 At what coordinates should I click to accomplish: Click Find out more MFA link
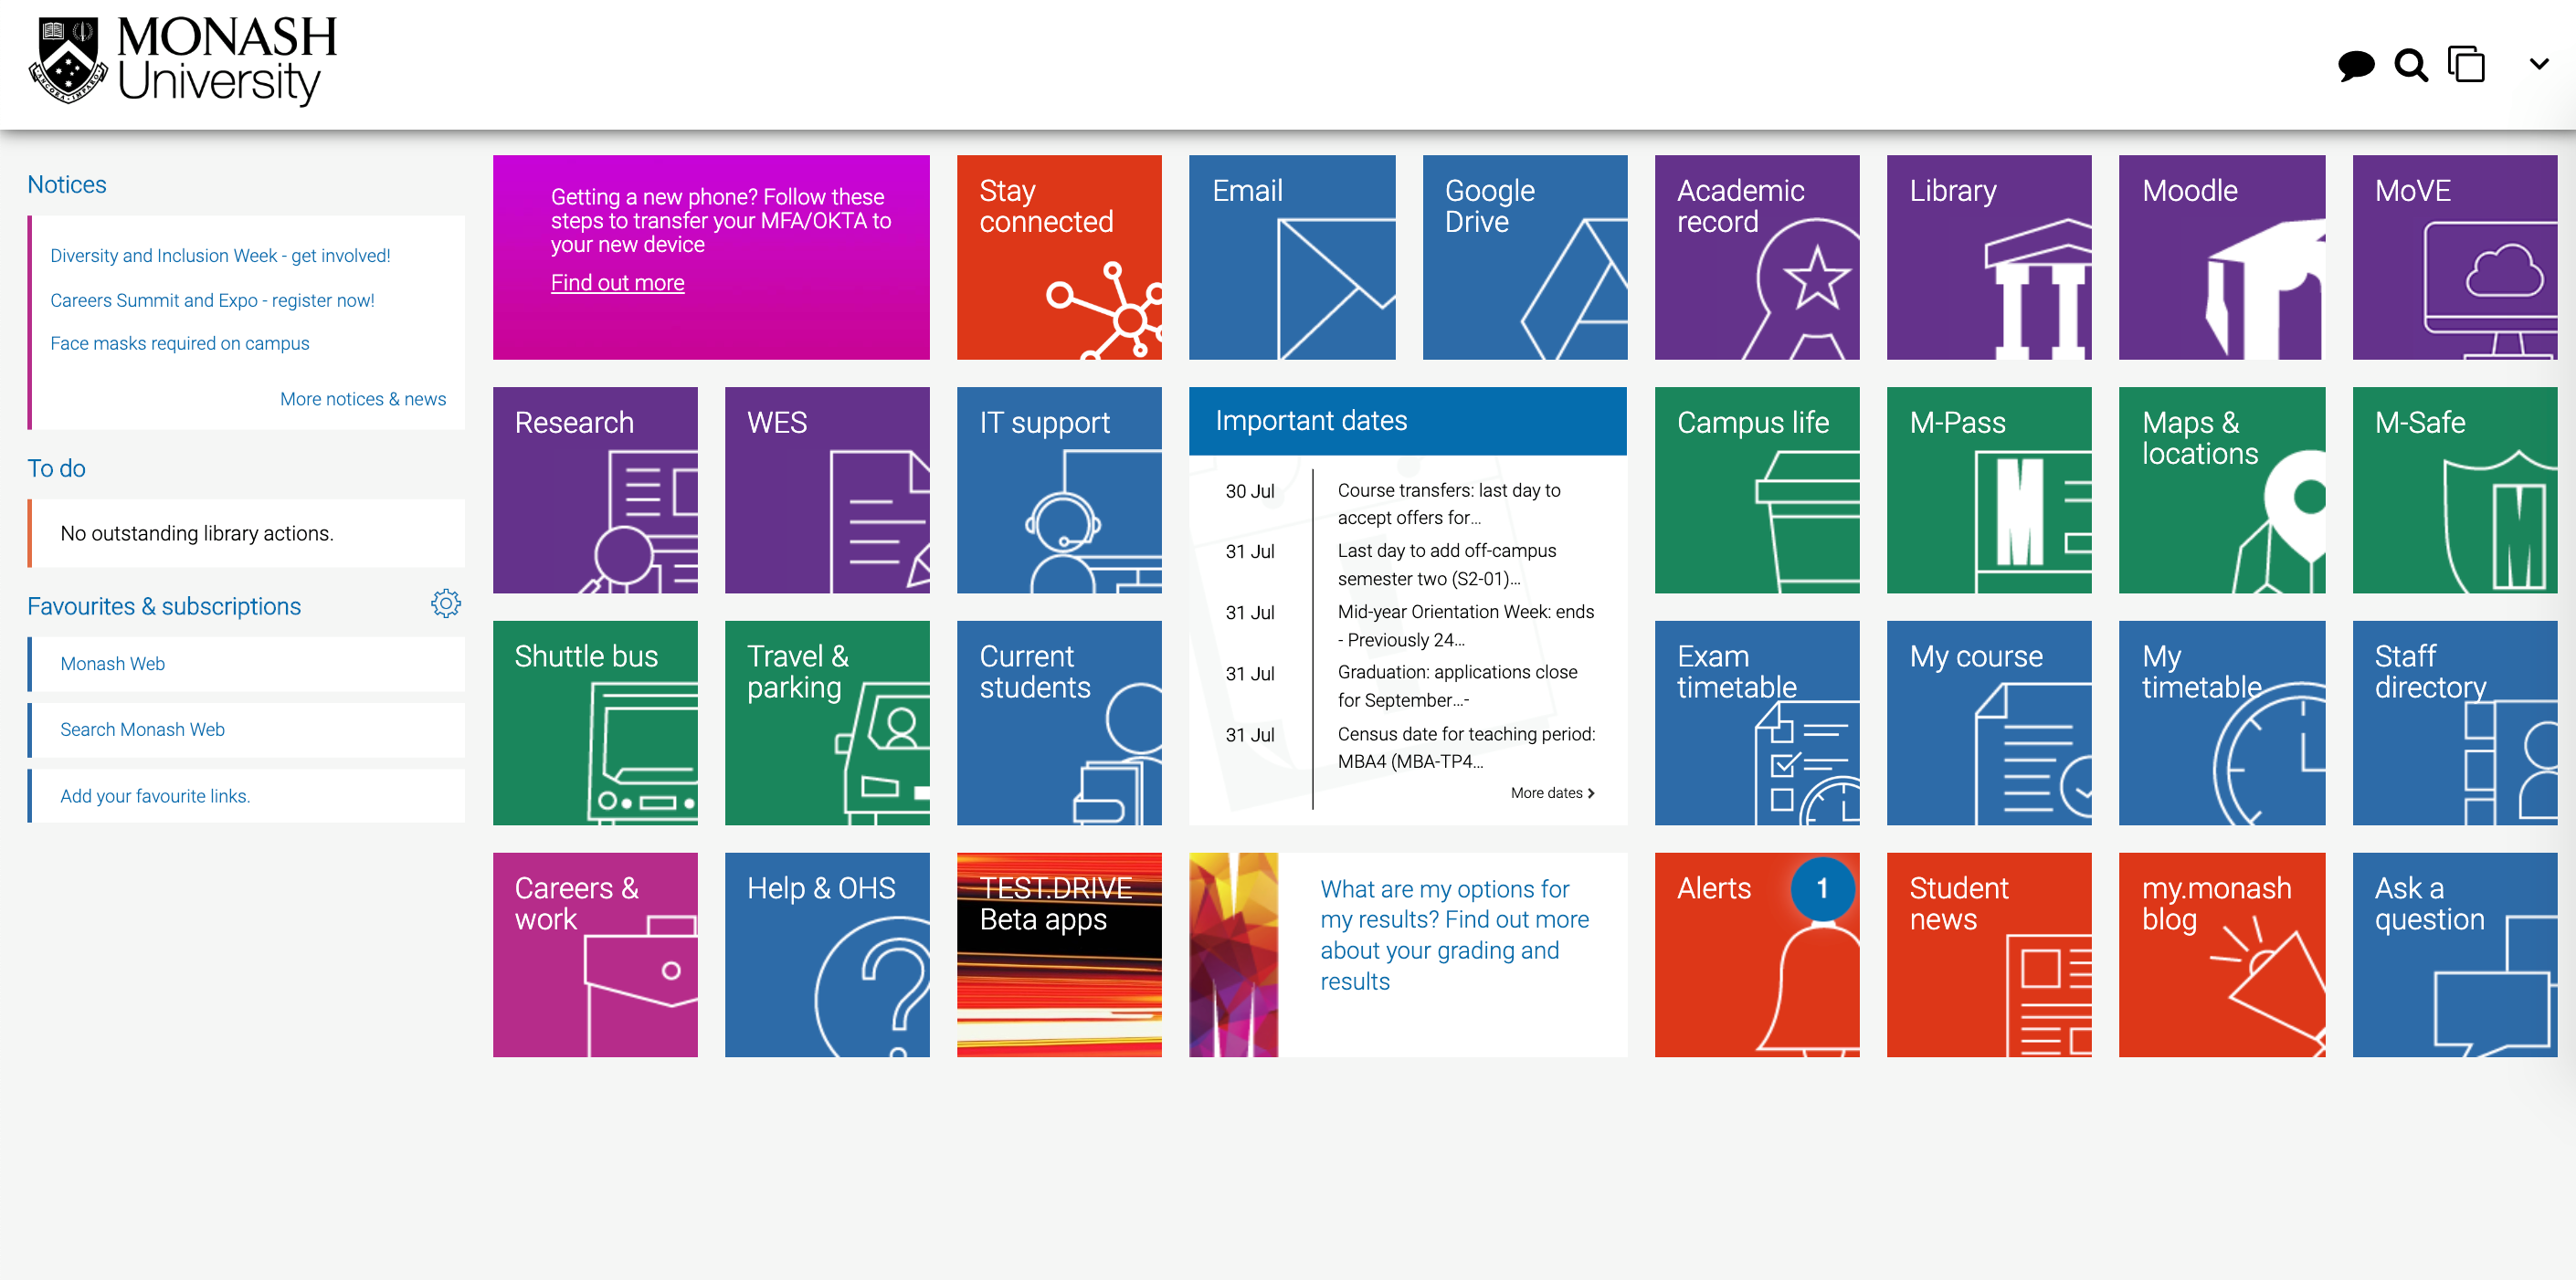pyautogui.click(x=617, y=283)
